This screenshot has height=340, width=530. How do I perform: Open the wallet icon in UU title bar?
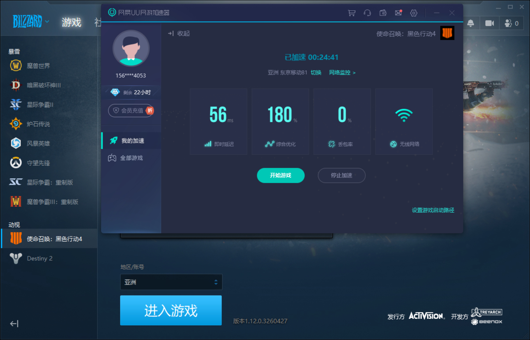(383, 13)
